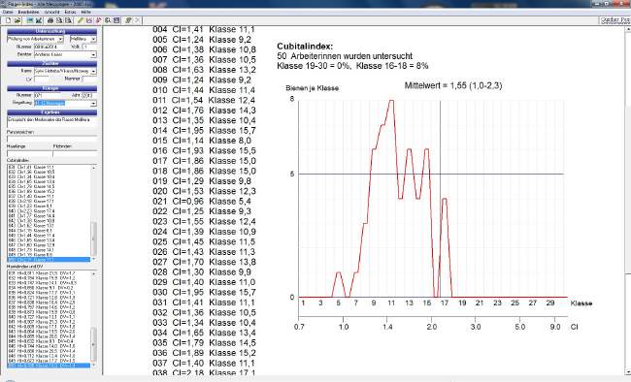Click the gray X delete toolbar icon
631x382 pixels.
click(x=137, y=20)
